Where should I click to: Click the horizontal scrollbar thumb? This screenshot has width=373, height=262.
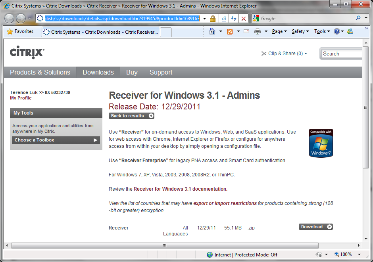pos(165,245)
